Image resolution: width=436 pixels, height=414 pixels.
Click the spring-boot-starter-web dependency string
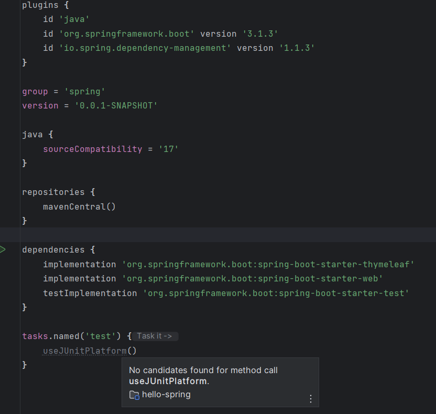click(252, 278)
